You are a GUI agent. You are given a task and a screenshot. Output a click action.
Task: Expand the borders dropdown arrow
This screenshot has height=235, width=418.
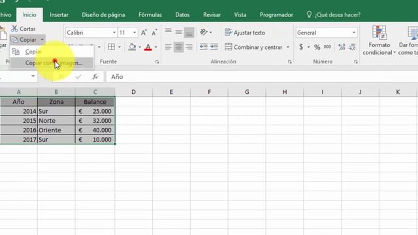(x=120, y=47)
